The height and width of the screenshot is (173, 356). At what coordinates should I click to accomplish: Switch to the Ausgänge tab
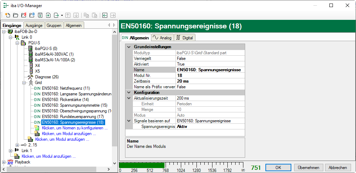coord(34,25)
